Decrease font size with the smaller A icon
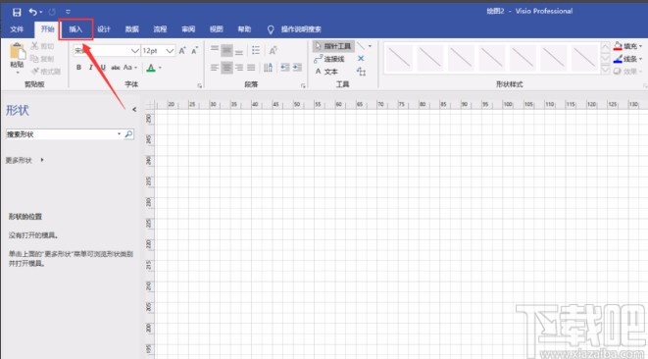 195,50
